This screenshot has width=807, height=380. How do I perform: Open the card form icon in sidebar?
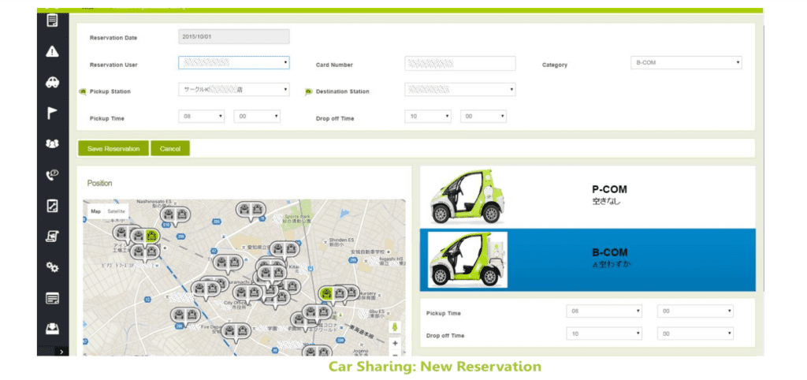[x=52, y=298]
